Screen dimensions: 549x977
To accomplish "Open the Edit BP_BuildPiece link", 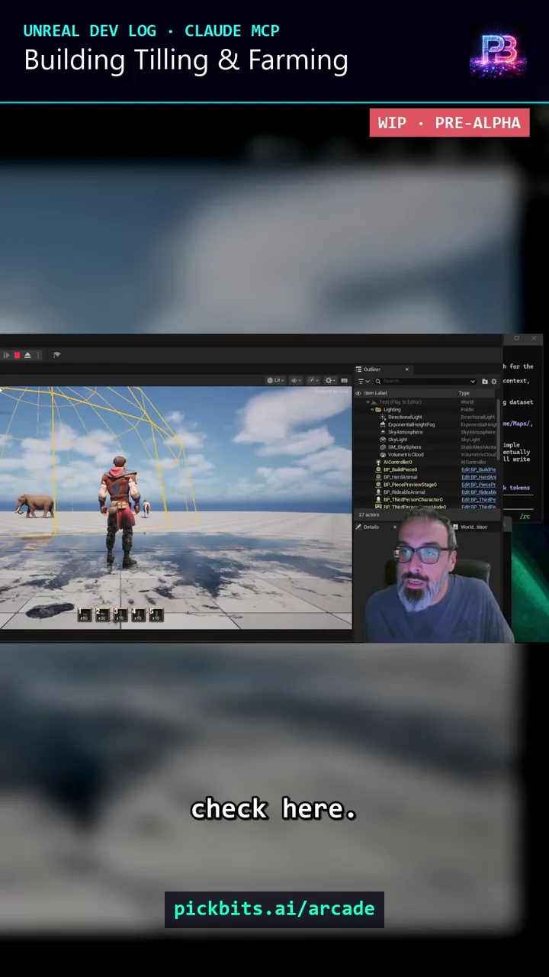I will tap(479, 469).
